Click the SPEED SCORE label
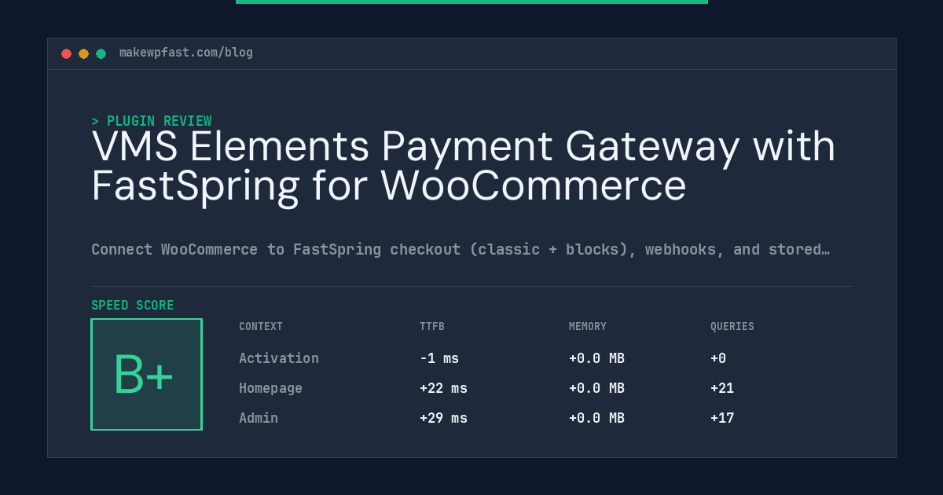Screen dimensions: 943x495 (x=133, y=305)
